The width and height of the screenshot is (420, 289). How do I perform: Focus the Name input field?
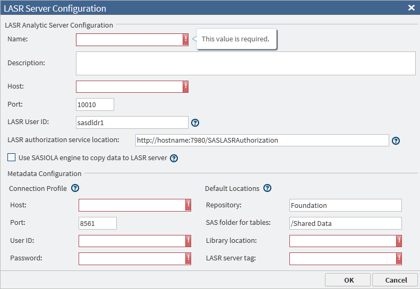click(129, 40)
